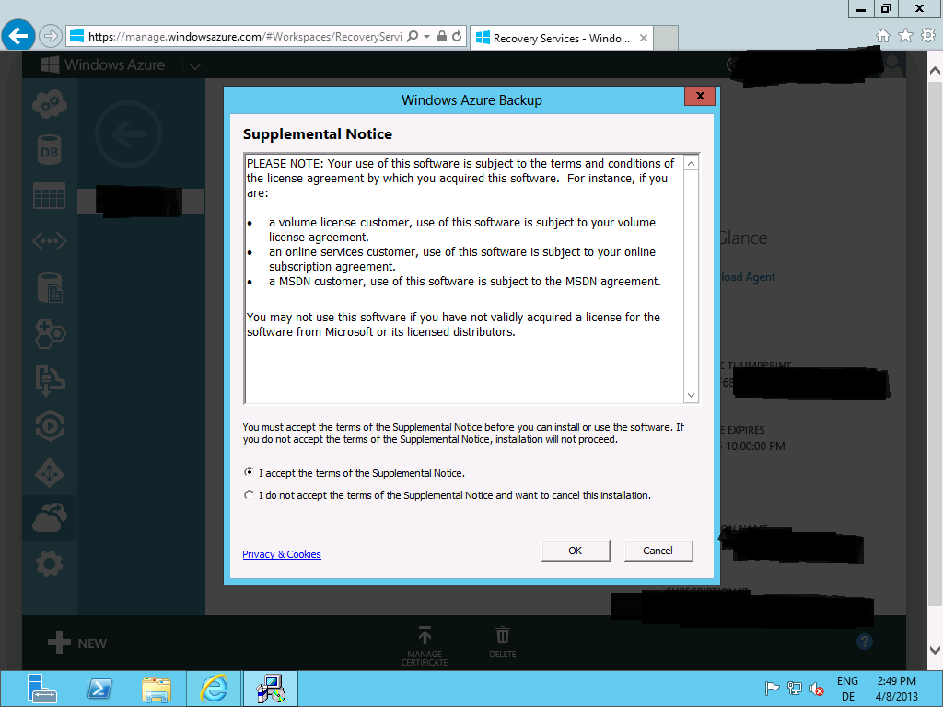Launch PowerShell from the taskbar
Screen dimensions: 943x707
(99, 688)
